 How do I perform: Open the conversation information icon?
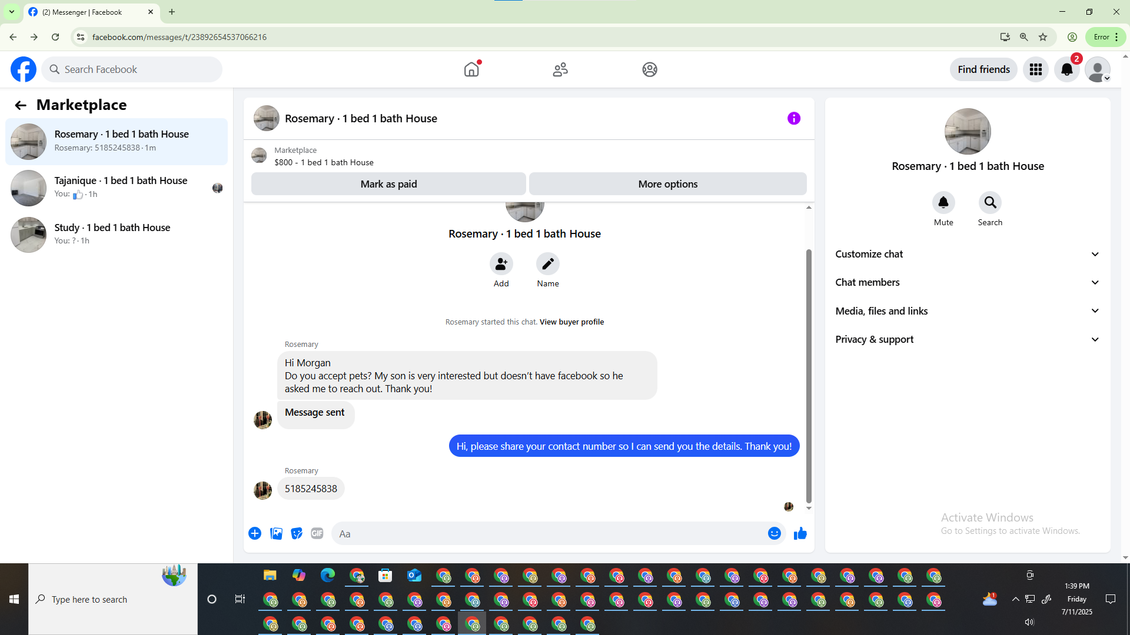pyautogui.click(x=794, y=119)
